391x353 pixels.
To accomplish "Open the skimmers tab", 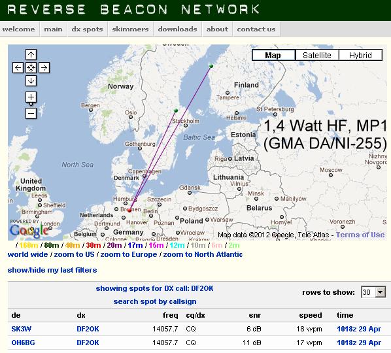I will pyautogui.click(x=130, y=29).
